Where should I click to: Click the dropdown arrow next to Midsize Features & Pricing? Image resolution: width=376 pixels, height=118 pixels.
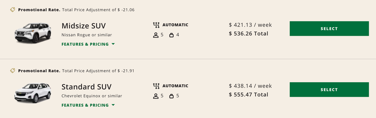tap(113, 44)
